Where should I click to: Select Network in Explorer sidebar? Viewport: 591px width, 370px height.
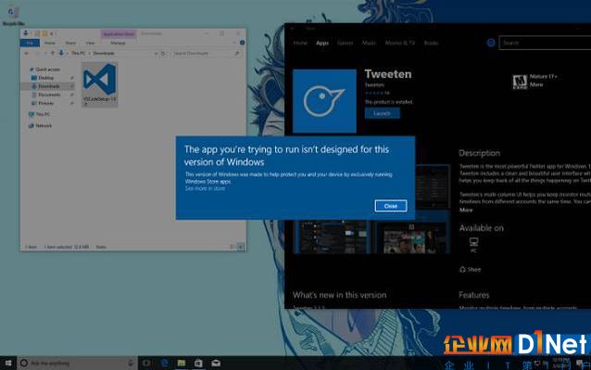tap(41, 125)
